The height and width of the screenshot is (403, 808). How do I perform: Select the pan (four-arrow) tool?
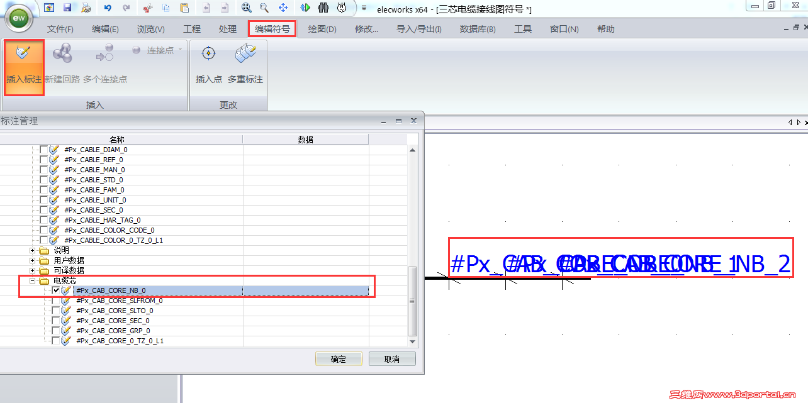coord(283,8)
